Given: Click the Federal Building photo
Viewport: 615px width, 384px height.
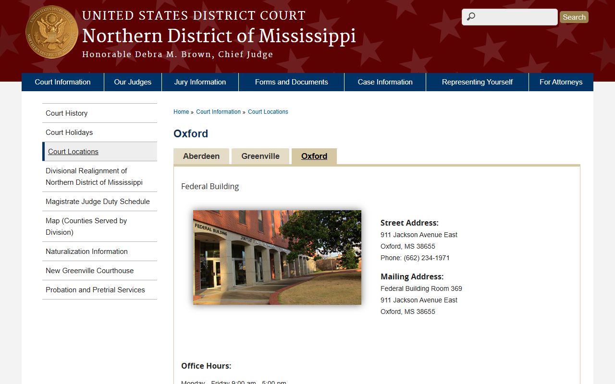Looking at the screenshot, I should [x=277, y=257].
